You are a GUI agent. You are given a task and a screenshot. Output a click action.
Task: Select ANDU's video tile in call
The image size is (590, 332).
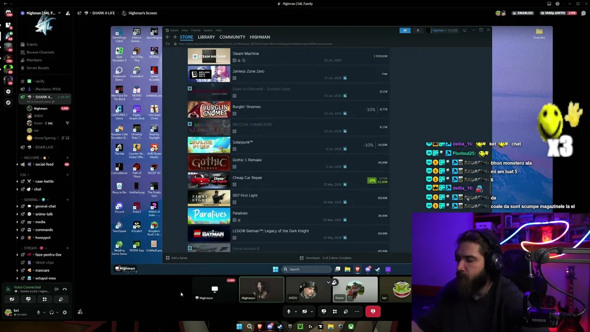click(308, 290)
